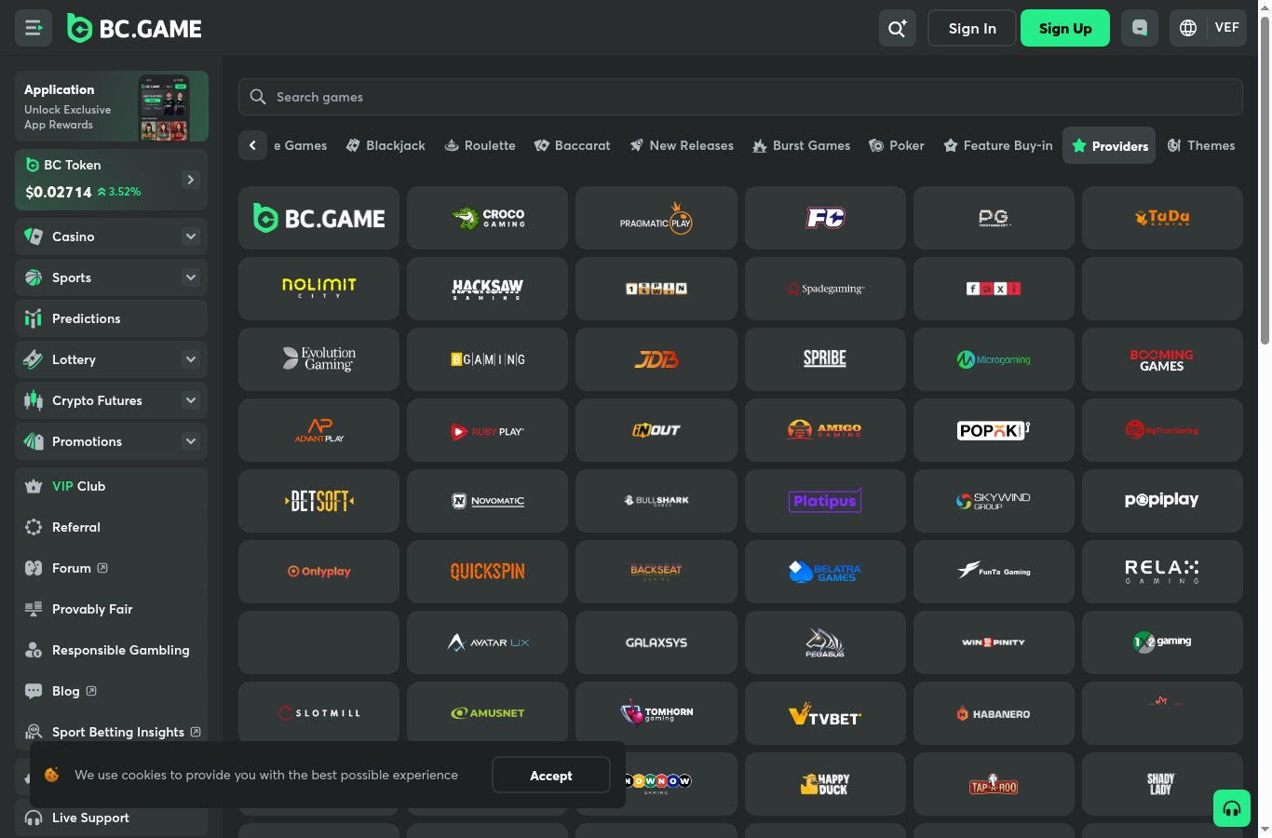Open the Quickspin provider tile
The height and width of the screenshot is (838, 1272).
click(x=487, y=572)
